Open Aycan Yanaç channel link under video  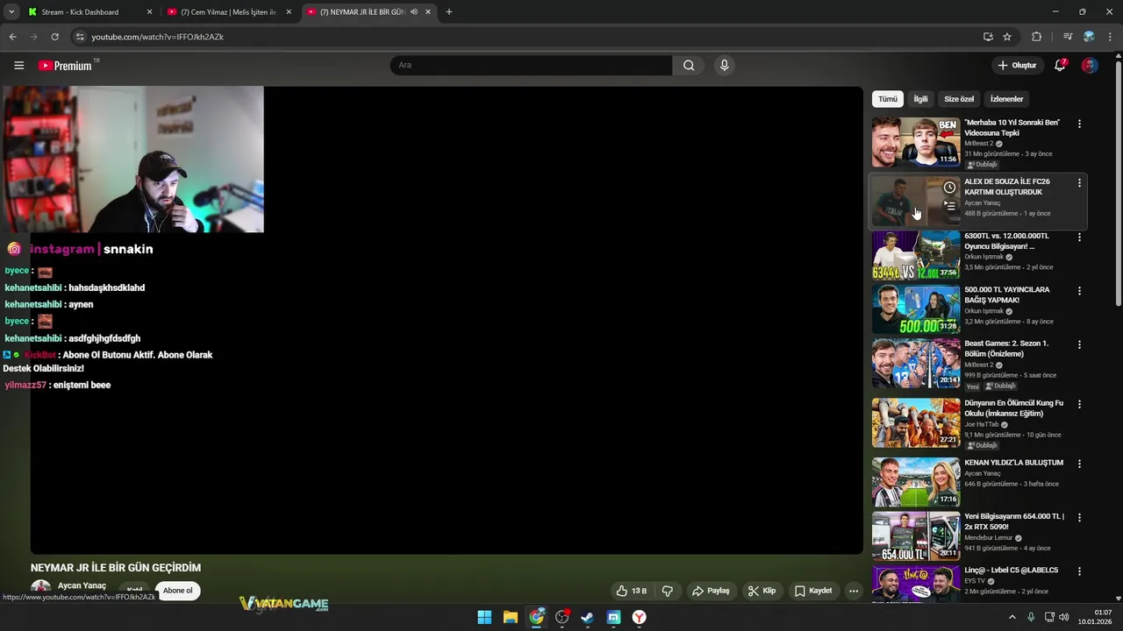point(82,585)
